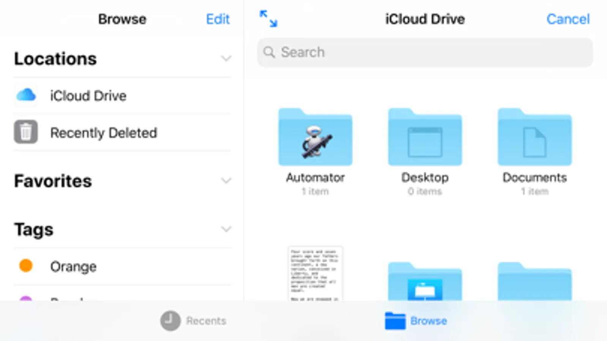Viewport: 607px width, 341px height.
Task: Select the Orange tag label
Action: click(73, 267)
